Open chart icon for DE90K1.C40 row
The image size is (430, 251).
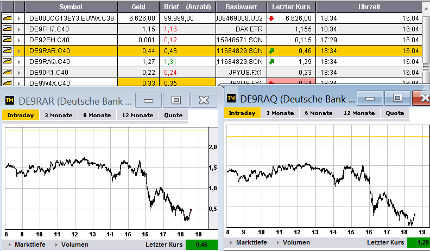[x=7, y=72]
